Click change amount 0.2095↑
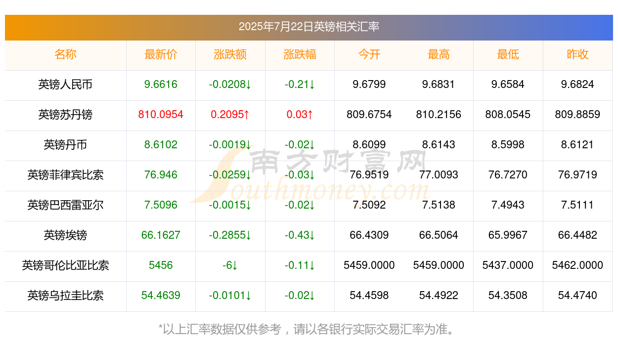This screenshot has height=345, width=618. (x=230, y=115)
